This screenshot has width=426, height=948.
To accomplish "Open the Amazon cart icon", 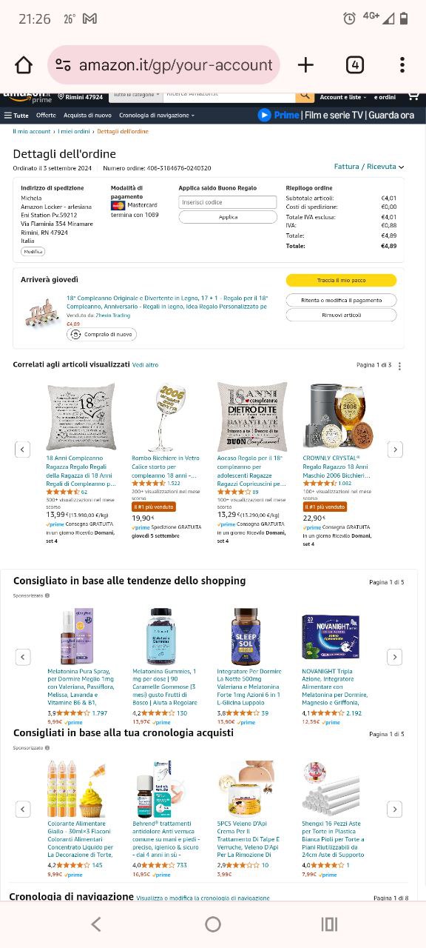I will [413, 97].
